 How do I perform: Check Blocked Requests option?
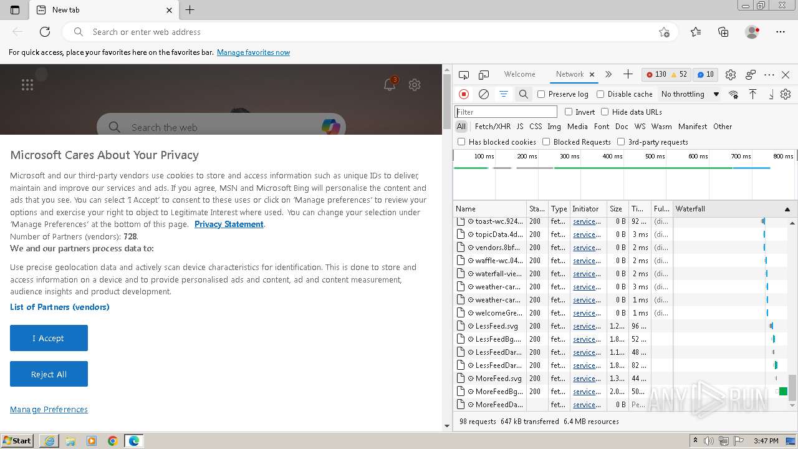click(546, 142)
